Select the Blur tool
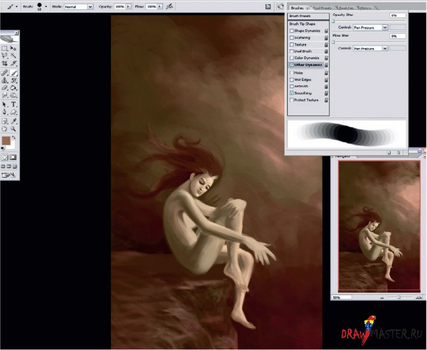427x350 pixels. (x=5, y=95)
